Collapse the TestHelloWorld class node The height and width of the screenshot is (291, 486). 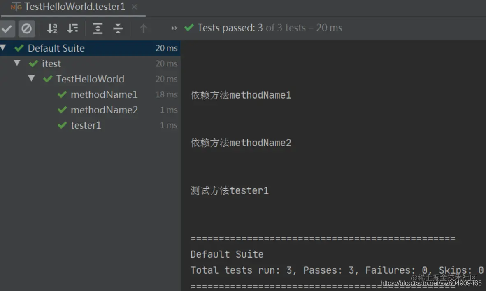tap(31, 78)
